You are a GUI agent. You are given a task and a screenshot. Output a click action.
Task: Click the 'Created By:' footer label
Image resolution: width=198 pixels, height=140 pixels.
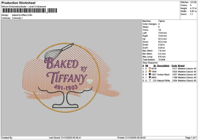(x=7, y=138)
